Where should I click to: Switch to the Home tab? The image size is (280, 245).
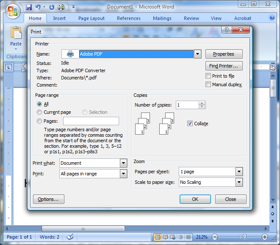35,18
